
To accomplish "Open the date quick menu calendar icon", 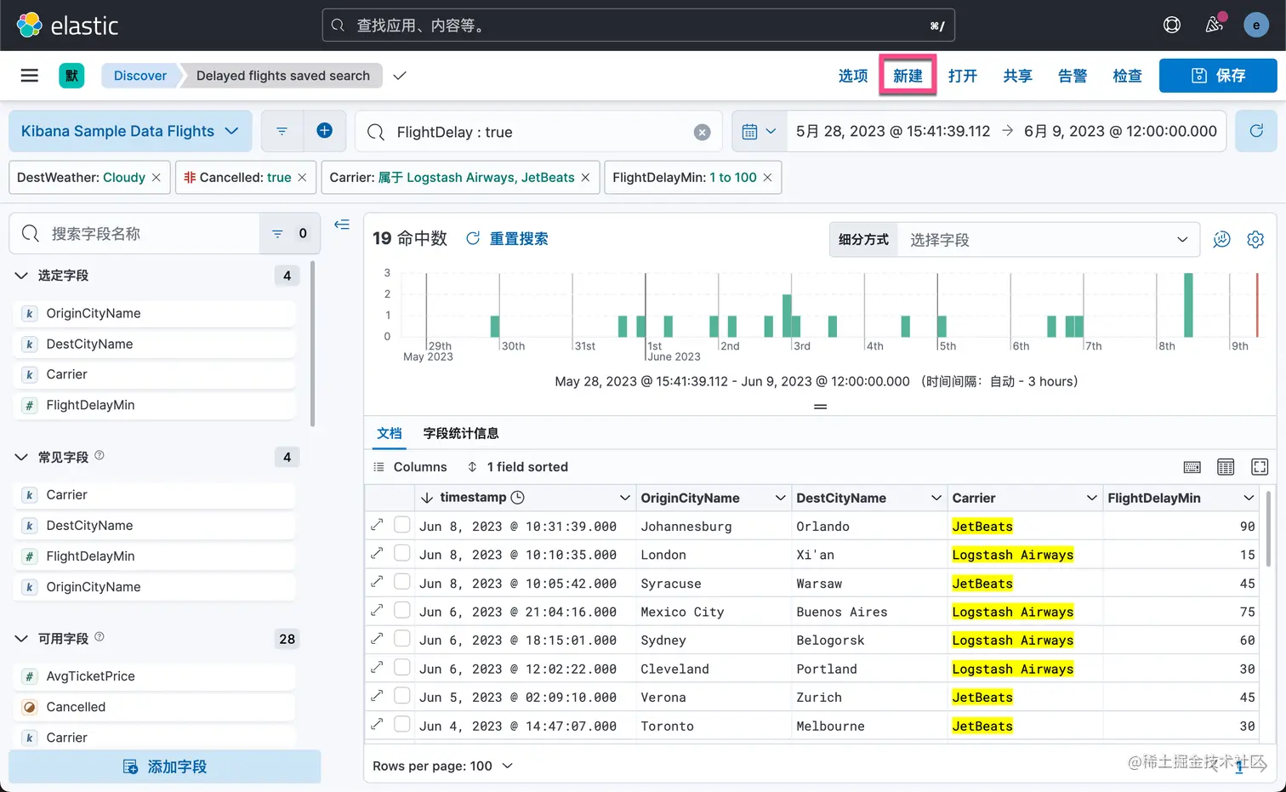I will tap(759, 132).
